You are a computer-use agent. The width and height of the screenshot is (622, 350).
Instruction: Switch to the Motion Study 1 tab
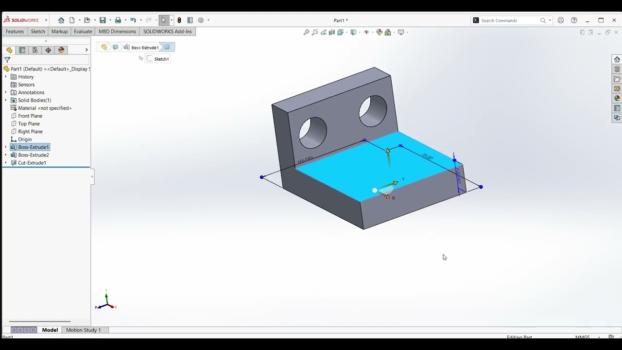click(83, 330)
